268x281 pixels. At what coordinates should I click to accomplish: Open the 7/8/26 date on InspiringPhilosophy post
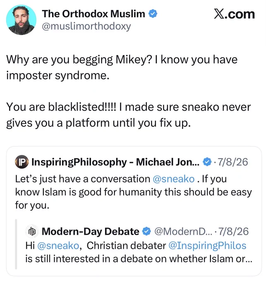pyautogui.click(x=233, y=162)
